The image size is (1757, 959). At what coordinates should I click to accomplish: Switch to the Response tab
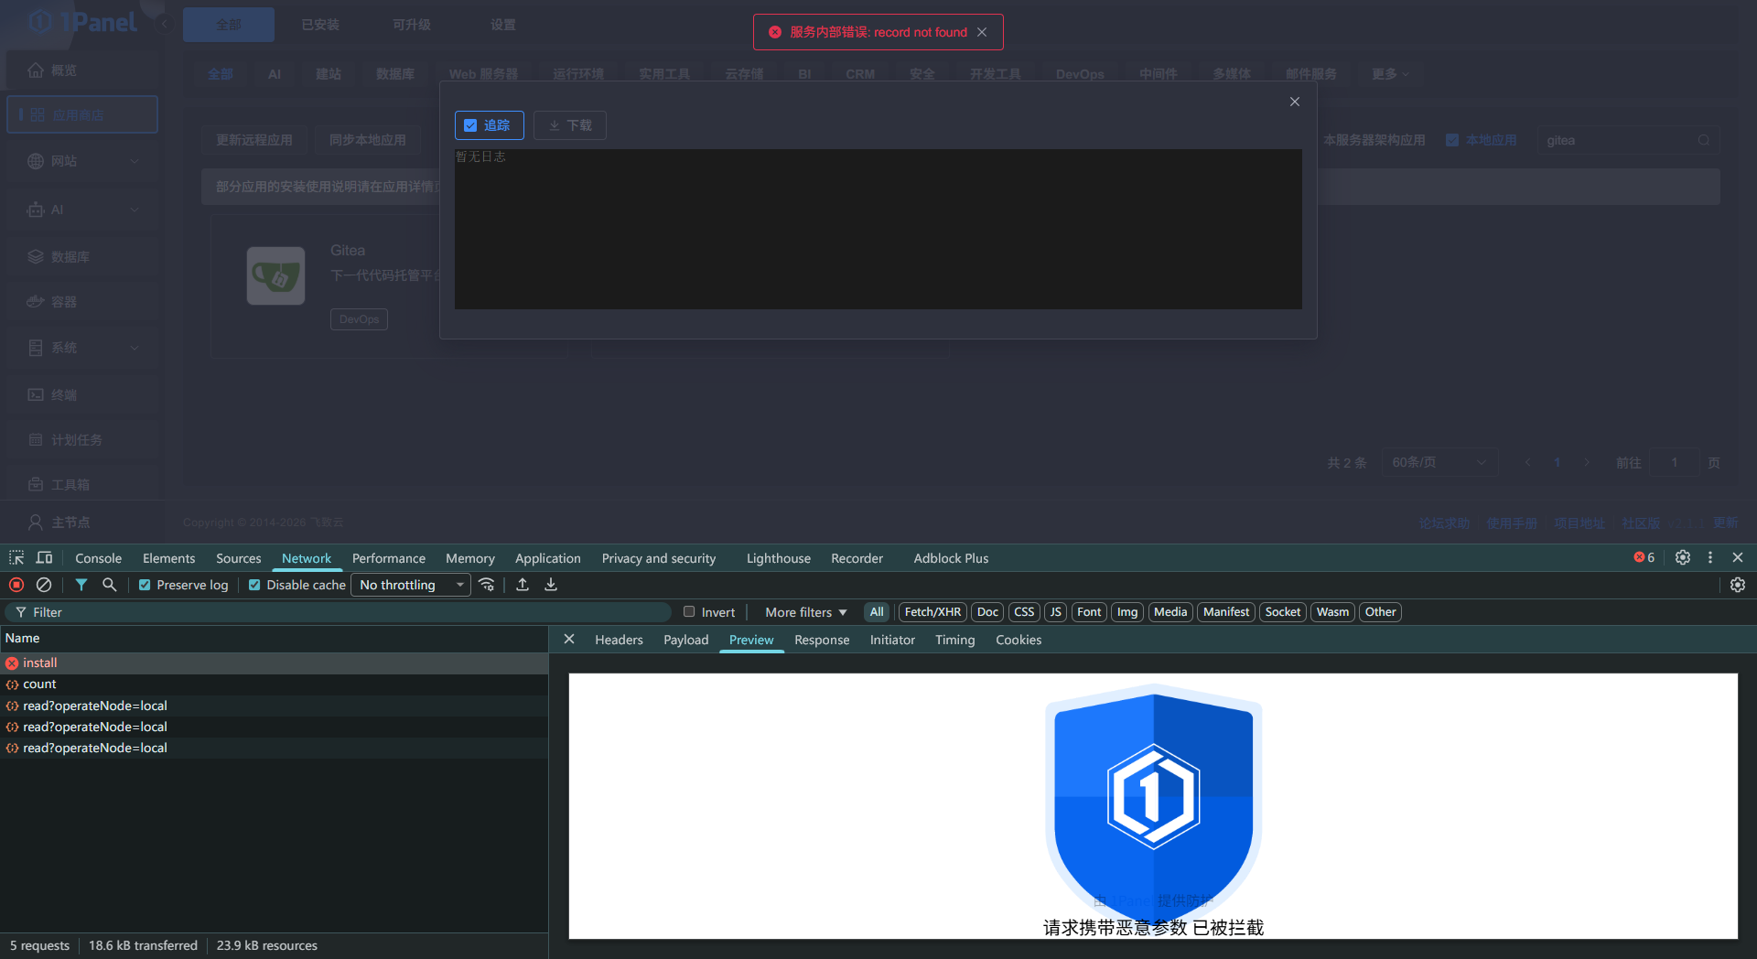pyautogui.click(x=821, y=640)
